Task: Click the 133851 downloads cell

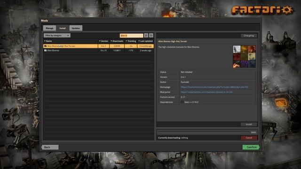Action: [x=117, y=51]
